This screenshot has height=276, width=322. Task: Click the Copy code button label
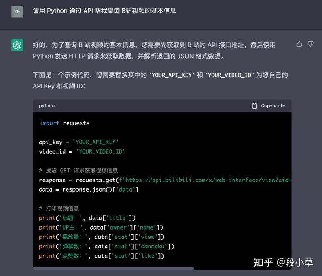[x=273, y=105]
